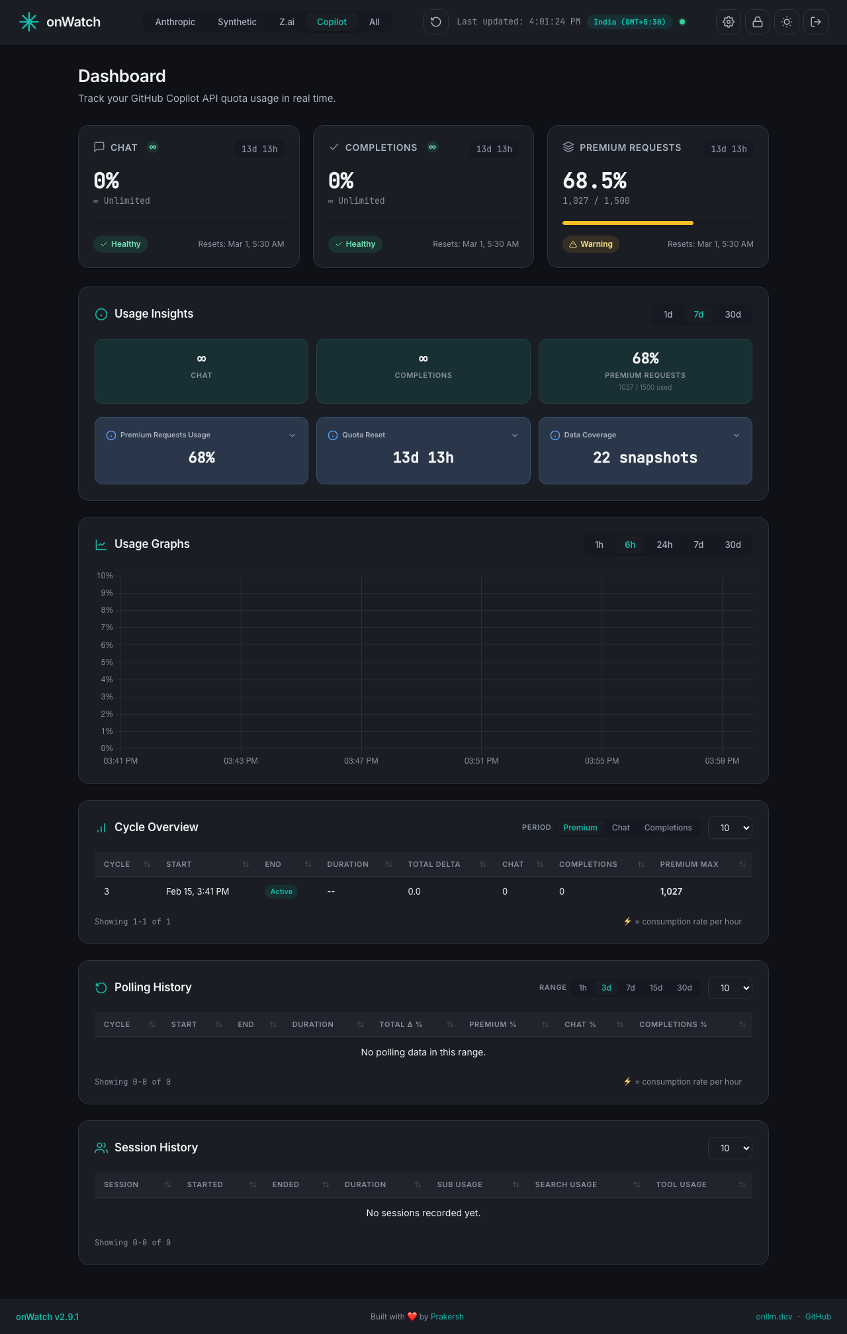
Task: Click the Usage Insights info icon
Action: [101, 314]
